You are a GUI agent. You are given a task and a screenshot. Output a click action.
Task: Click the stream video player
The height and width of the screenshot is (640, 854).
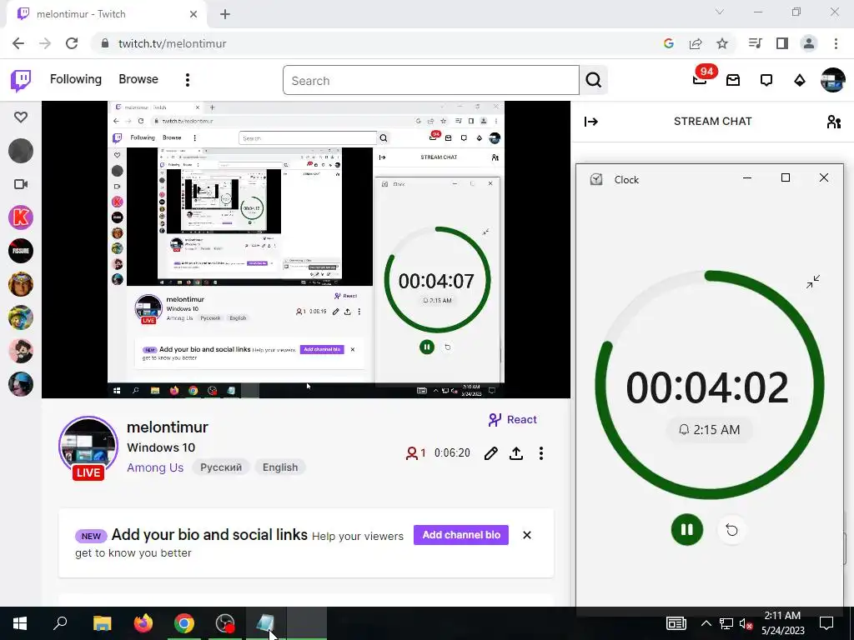point(306,249)
